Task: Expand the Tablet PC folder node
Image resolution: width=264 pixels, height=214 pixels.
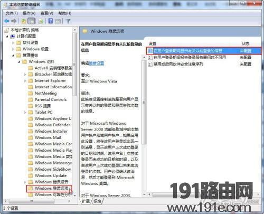Action: tap(25, 113)
